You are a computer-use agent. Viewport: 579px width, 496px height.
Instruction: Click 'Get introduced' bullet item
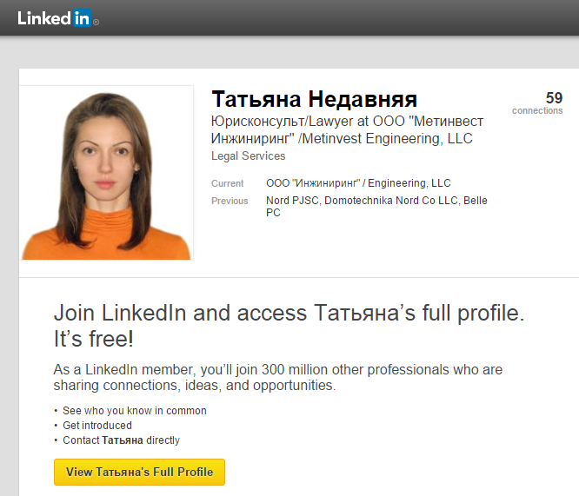[x=97, y=426]
